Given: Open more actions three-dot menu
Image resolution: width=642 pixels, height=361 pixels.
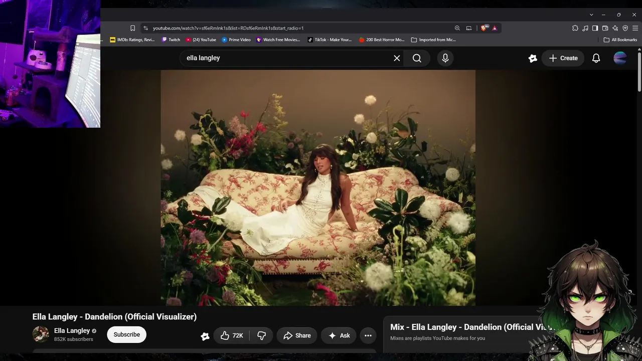Looking at the screenshot, I should pos(368,335).
